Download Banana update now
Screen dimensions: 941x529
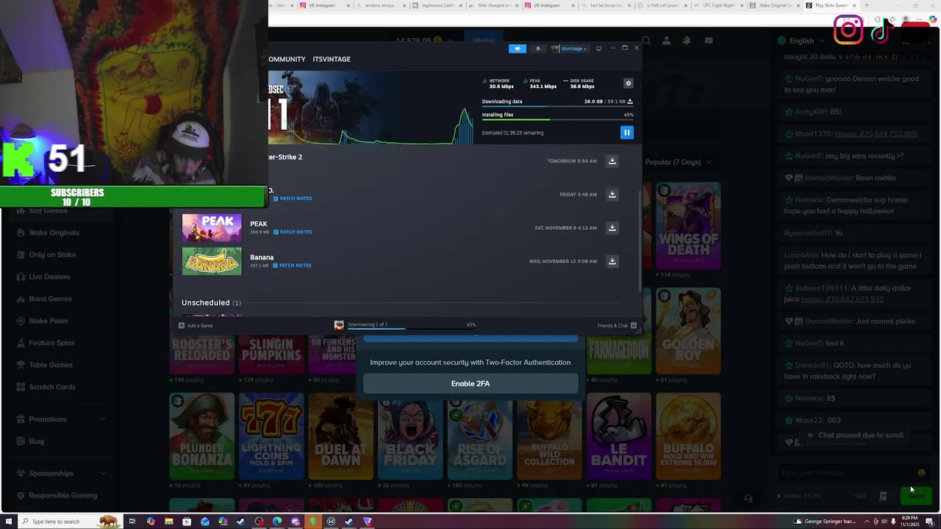coord(612,262)
